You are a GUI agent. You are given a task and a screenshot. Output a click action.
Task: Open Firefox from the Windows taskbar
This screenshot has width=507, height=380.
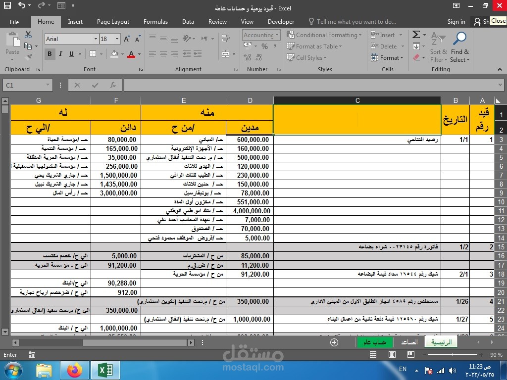pyautogui.click(x=75, y=370)
